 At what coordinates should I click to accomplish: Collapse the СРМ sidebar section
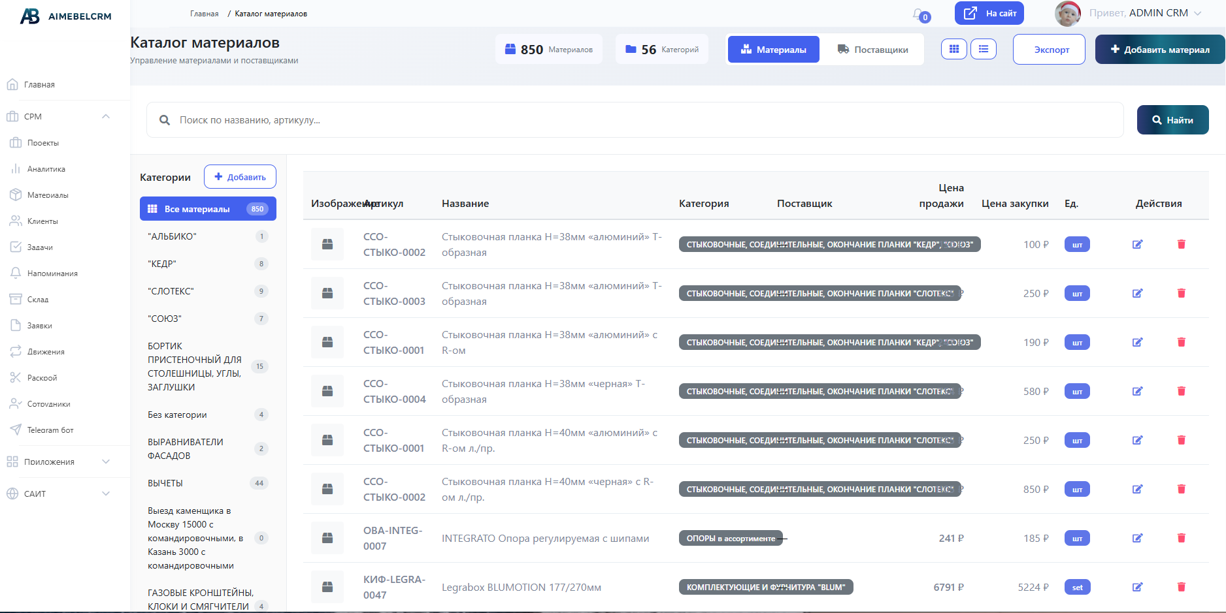[106, 116]
